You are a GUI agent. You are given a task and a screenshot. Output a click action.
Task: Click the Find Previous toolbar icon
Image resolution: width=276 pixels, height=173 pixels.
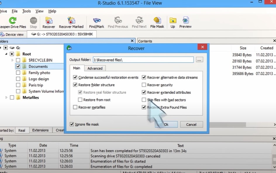(118, 20)
